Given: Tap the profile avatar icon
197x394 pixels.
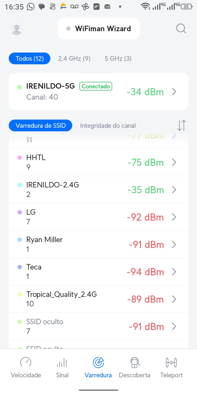Looking at the screenshot, I should (x=16, y=28).
